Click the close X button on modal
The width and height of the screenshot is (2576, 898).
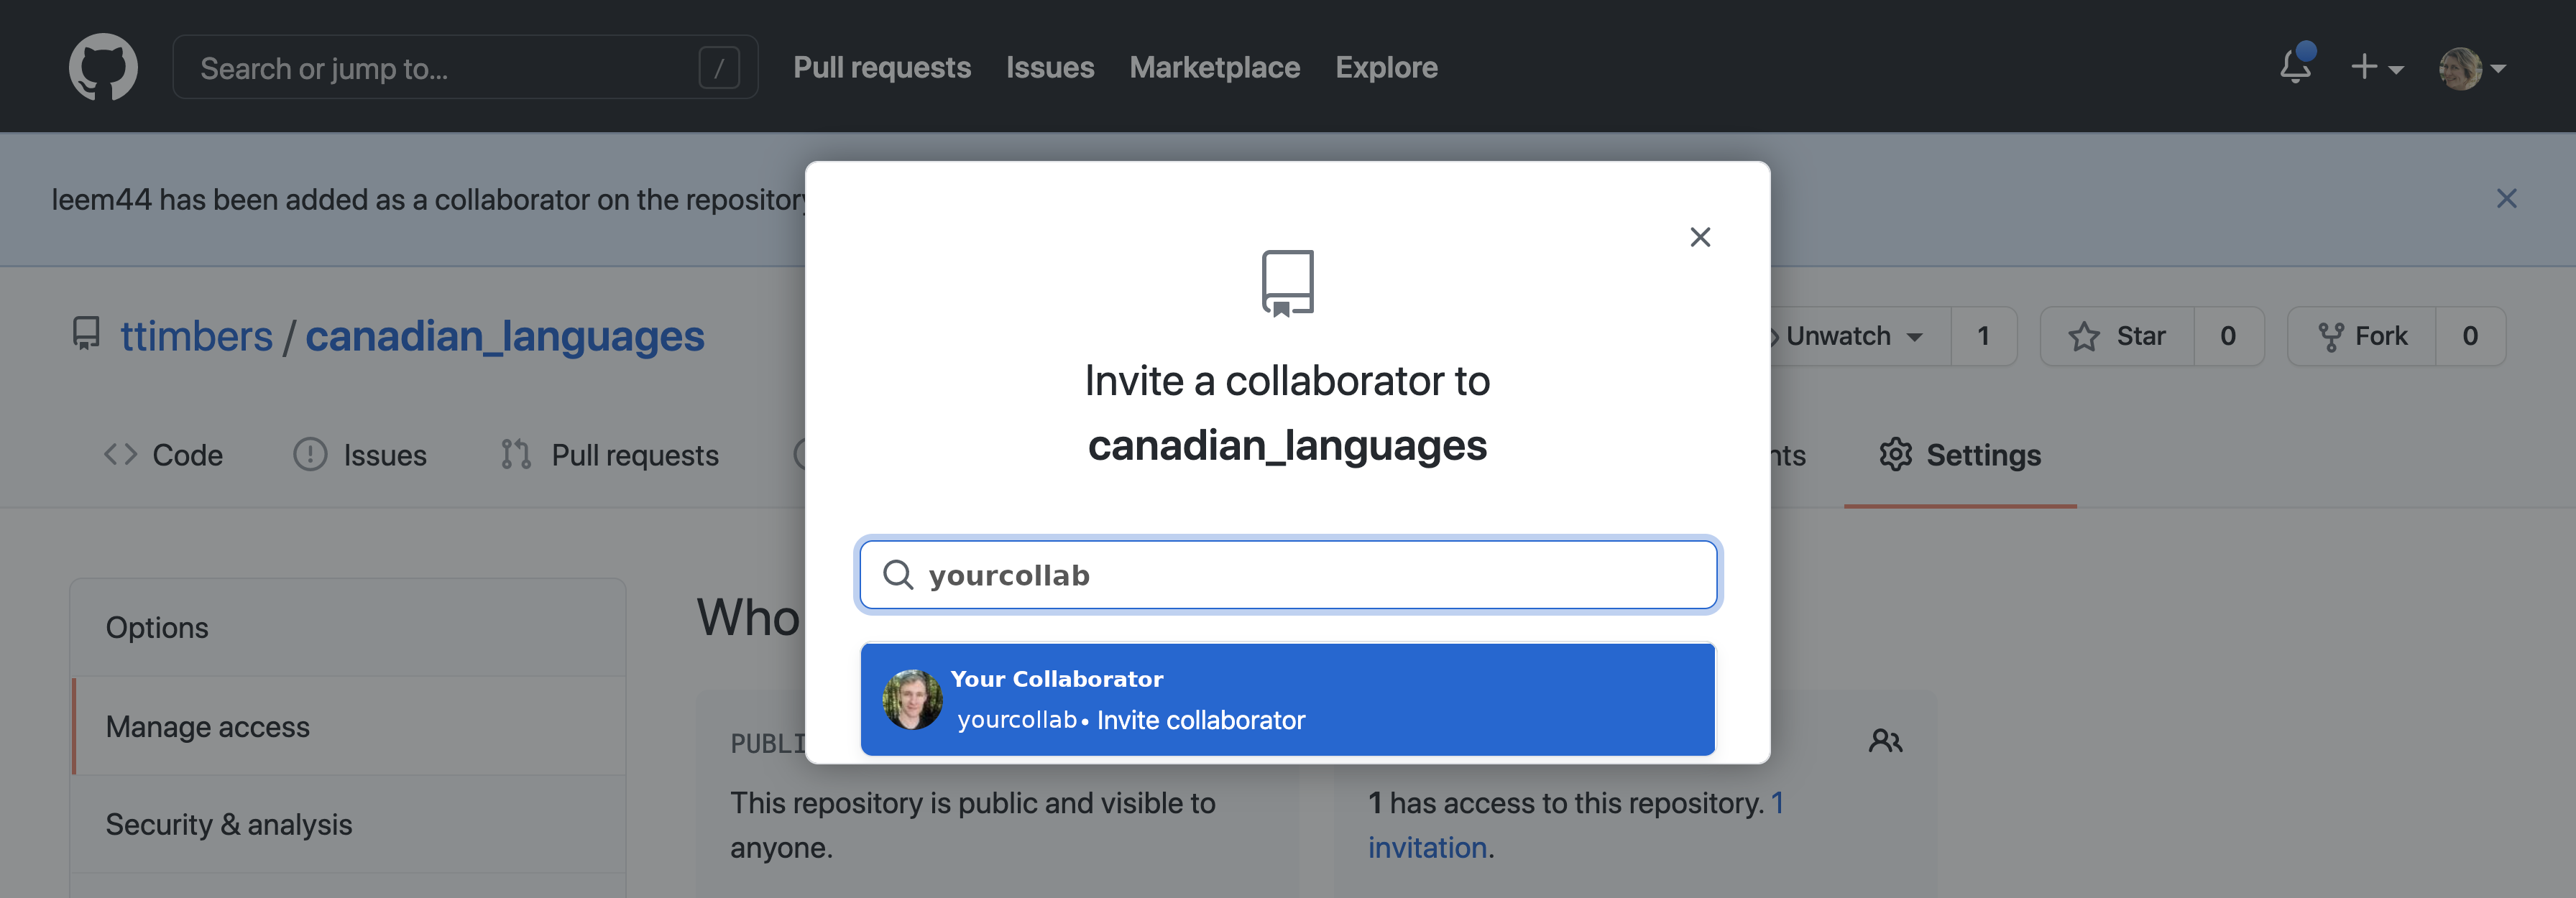pos(1701,236)
